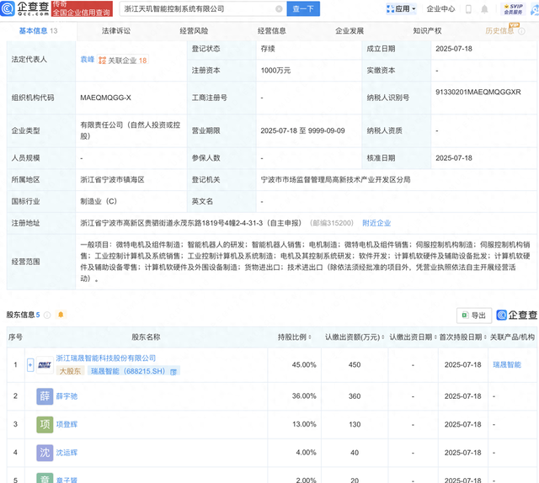Sort by 首次持股日期 column
Viewport: 539px width, 483px height.
pyautogui.click(x=463, y=337)
